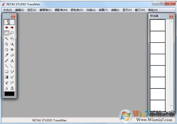177x124 pixels.
Task: Open the 帮助(H) menu
Action: [x=153, y=10]
